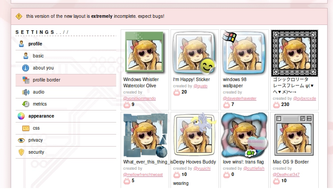Click the profile section person icon

point(21,44)
